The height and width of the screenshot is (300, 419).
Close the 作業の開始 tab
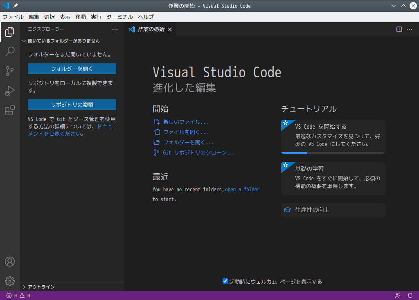click(170, 29)
